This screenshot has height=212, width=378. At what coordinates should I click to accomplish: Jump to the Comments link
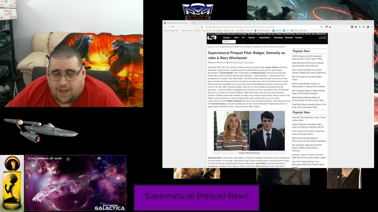(x=249, y=62)
